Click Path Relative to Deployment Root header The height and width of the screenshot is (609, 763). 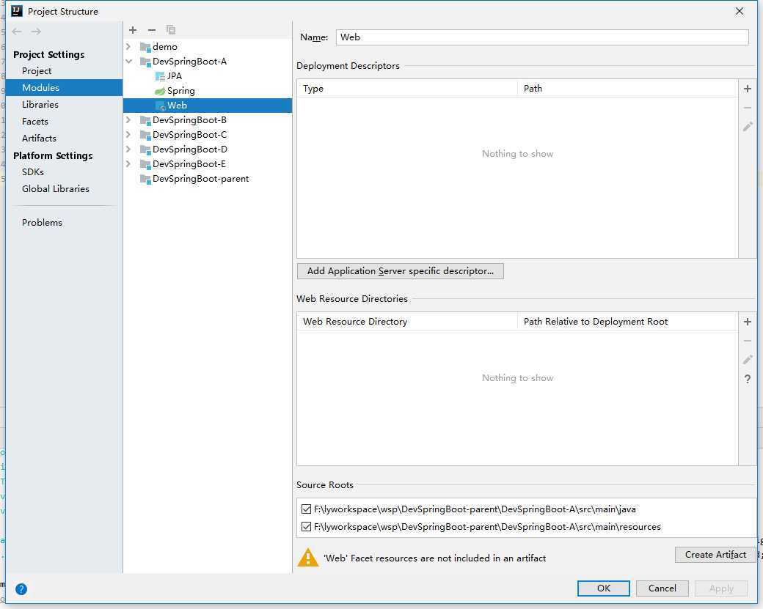tap(628, 322)
